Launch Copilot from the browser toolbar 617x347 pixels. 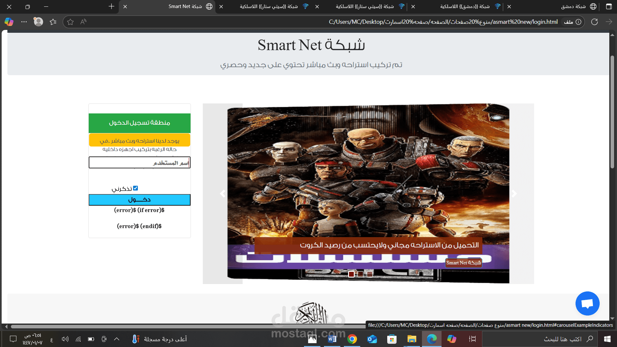point(9,22)
